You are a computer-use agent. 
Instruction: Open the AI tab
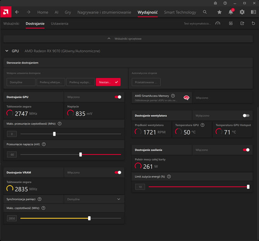click(56, 12)
